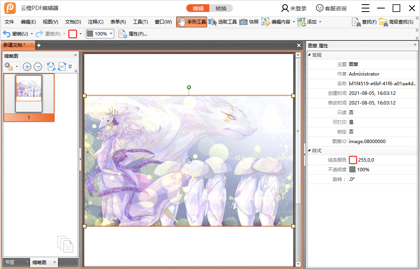Open customer service (客服咨询)
420x270 pixels.
(x=331, y=8)
